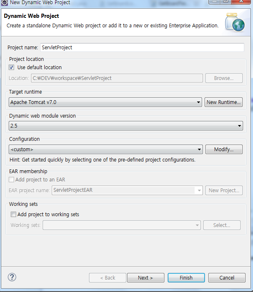Click the < Back button
The width and height of the screenshot is (253, 292).
click(x=108, y=278)
